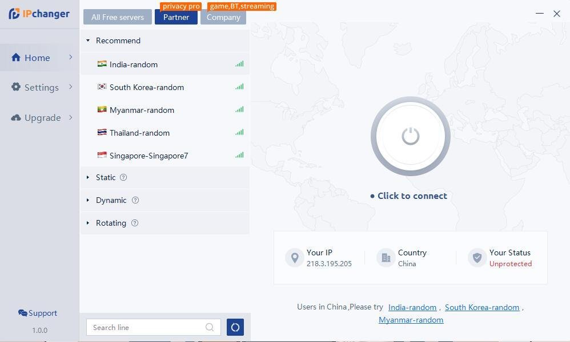The height and width of the screenshot is (342, 570).
Task: Switch to the Partner tab
Action: [176, 17]
